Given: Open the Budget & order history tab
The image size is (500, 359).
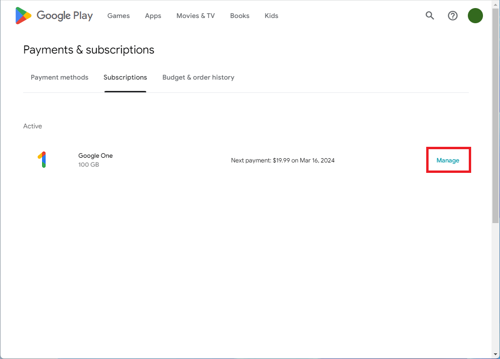Looking at the screenshot, I should tap(198, 77).
